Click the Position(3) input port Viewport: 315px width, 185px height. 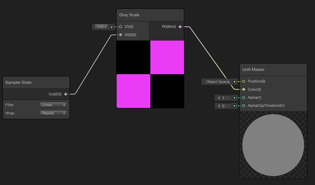click(x=244, y=81)
